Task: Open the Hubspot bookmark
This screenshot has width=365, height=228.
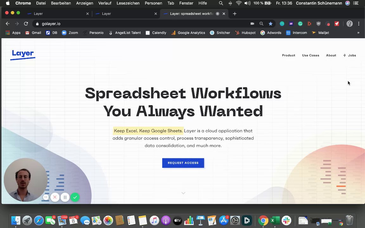Action: (x=245, y=33)
